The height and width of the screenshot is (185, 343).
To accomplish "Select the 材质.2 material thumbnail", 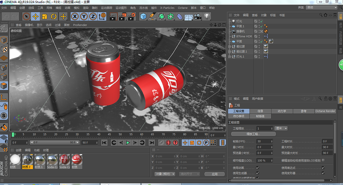I will pos(28,161).
